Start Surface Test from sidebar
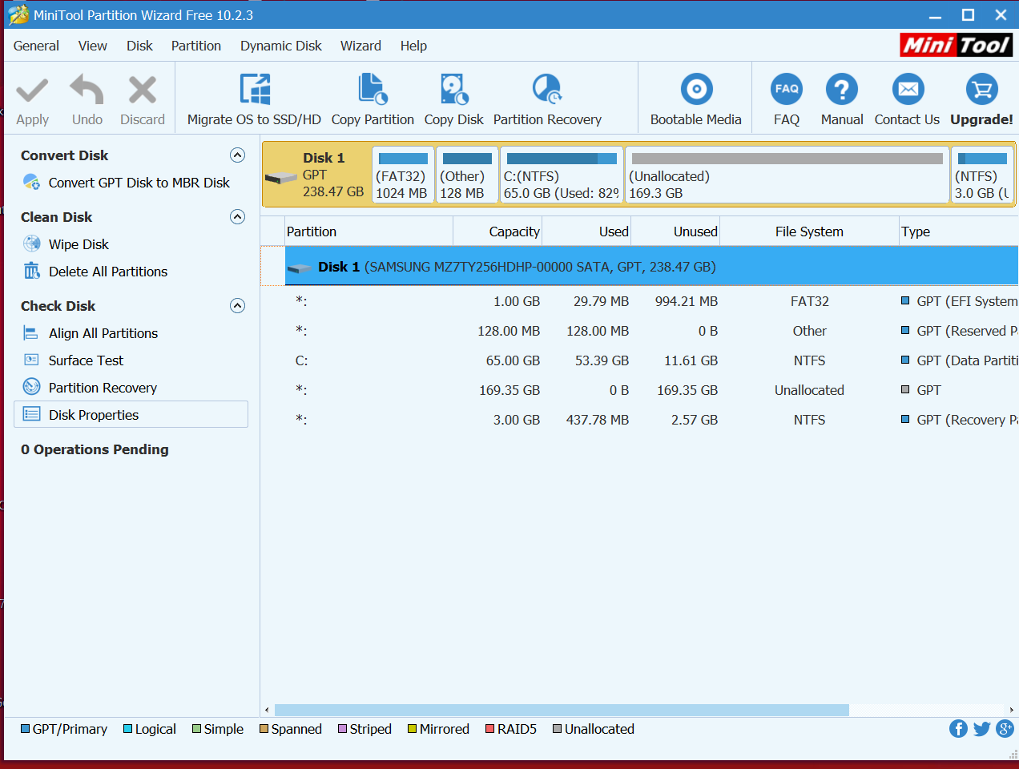Viewport: 1019px width, 769px height. point(86,360)
